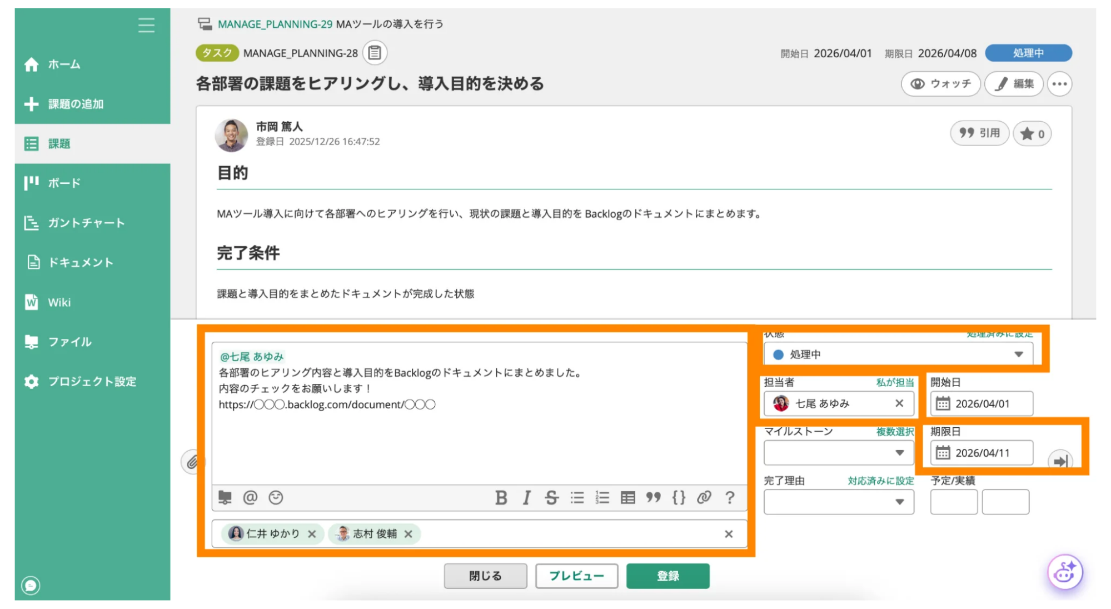The width and height of the screenshot is (1111, 609).
Task: Click the 編集 button
Action: [x=1014, y=84]
